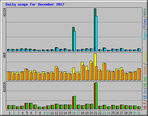This screenshot has width=148, height=116.
Task: Click the 'kB F' legend label
Action: pyautogui.click(x=145, y=106)
